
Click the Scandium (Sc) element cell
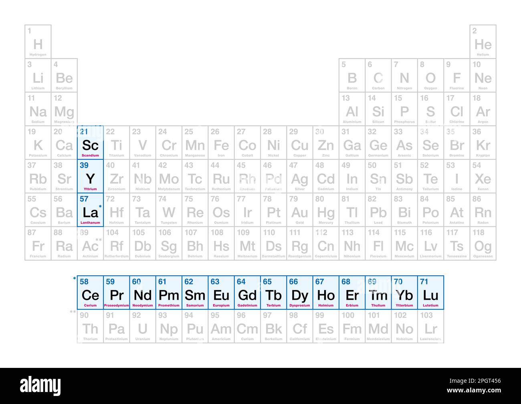[x=90, y=142]
